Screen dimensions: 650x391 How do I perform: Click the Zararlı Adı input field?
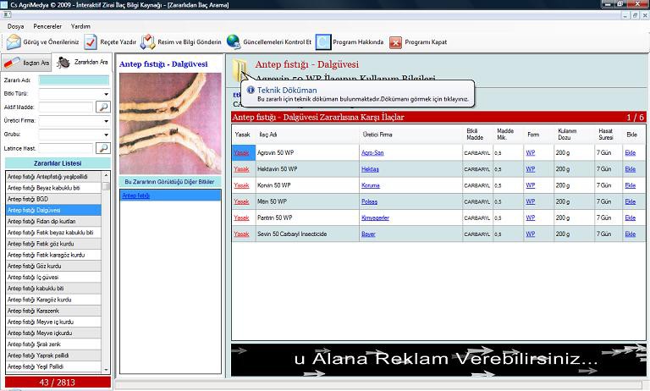click(74, 80)
